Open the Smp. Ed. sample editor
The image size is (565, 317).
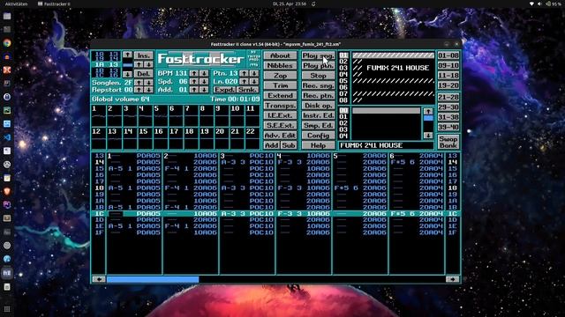[318, 125]
